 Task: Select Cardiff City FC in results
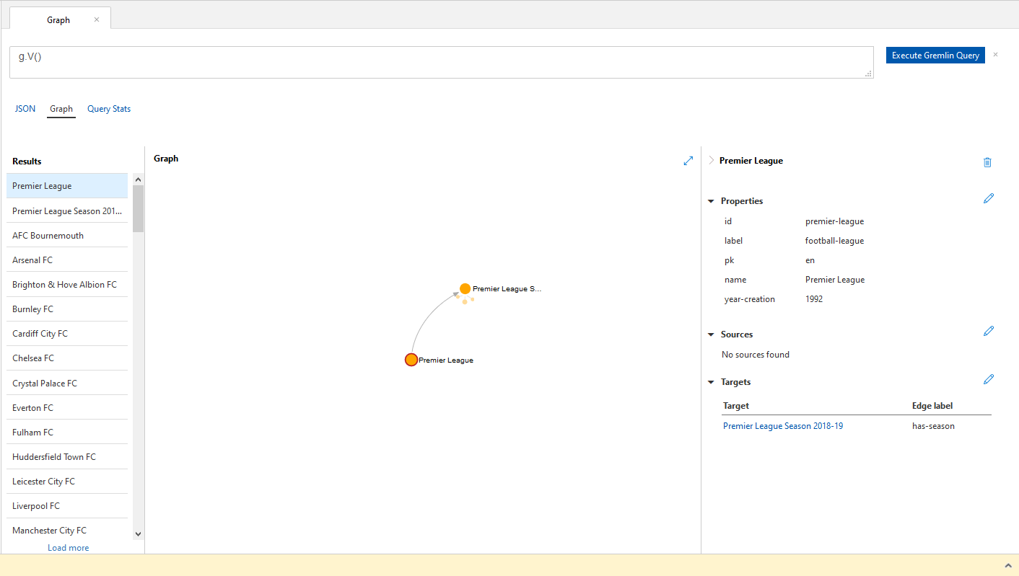tap(67, 334)
